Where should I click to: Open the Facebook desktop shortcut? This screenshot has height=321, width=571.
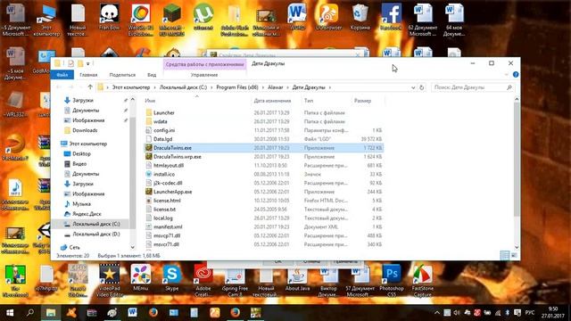392,17
